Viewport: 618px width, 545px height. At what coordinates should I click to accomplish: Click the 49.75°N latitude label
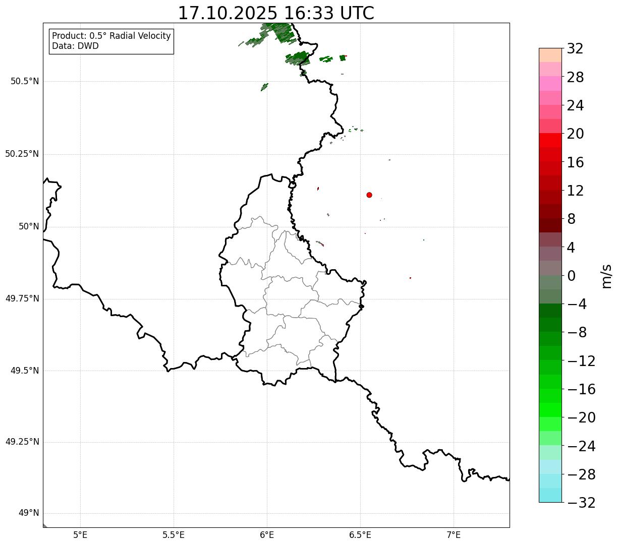click(x=22, y=298)
